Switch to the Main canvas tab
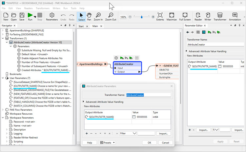This screenshot has height=152, width=246. [95, 26]
